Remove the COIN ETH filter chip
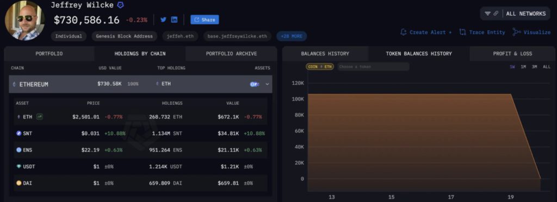557x202 pixels. 320,67
